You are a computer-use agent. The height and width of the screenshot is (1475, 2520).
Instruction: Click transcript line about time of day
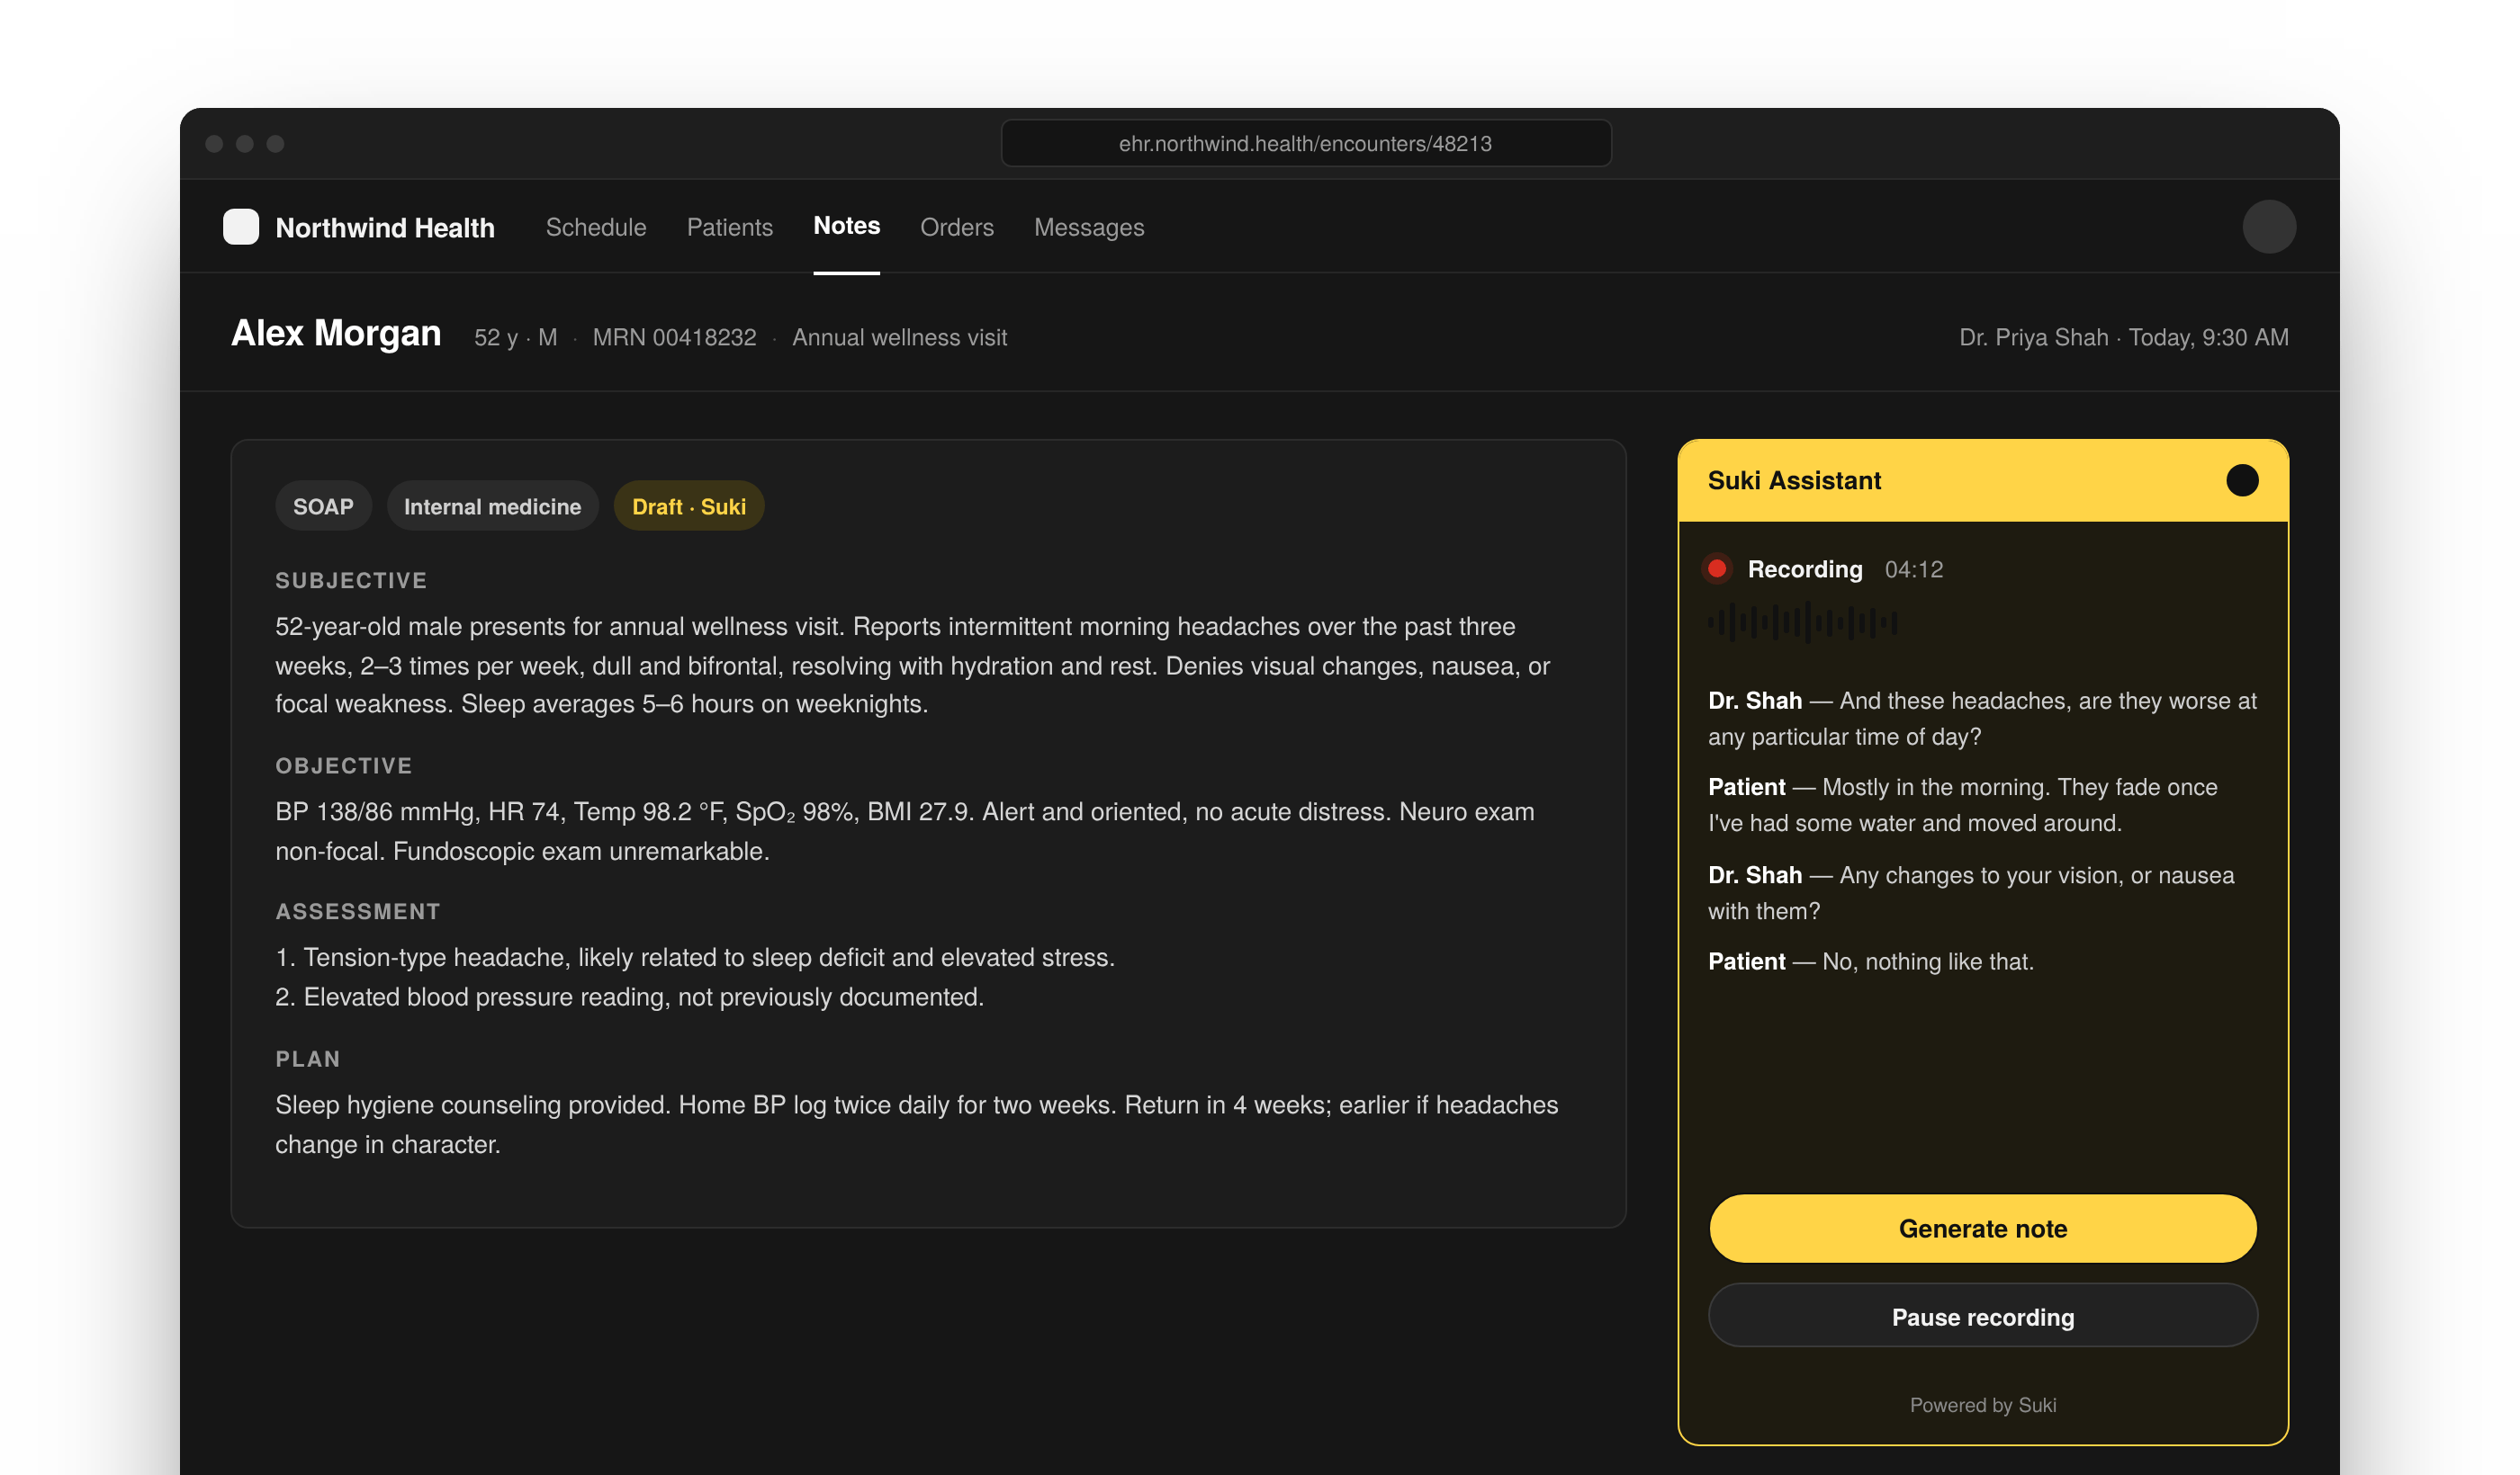point(1982,719)
